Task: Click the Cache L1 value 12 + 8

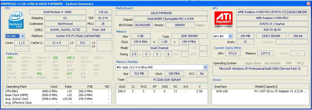Action: tap(57, 43)
